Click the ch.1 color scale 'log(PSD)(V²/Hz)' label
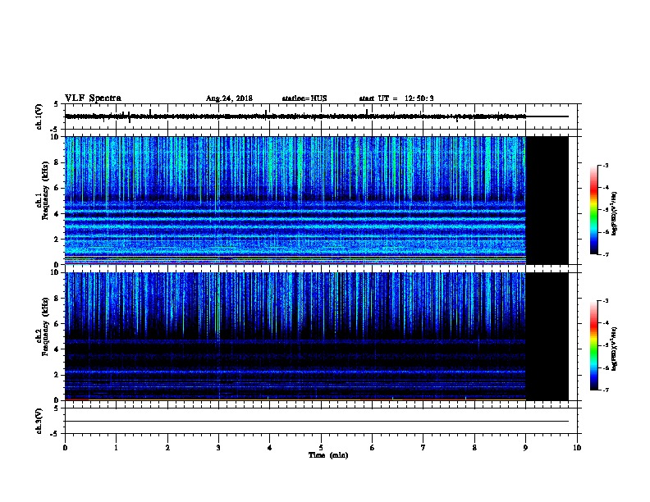650x502 pixels. pyautogui.click(x=615, y=213)
